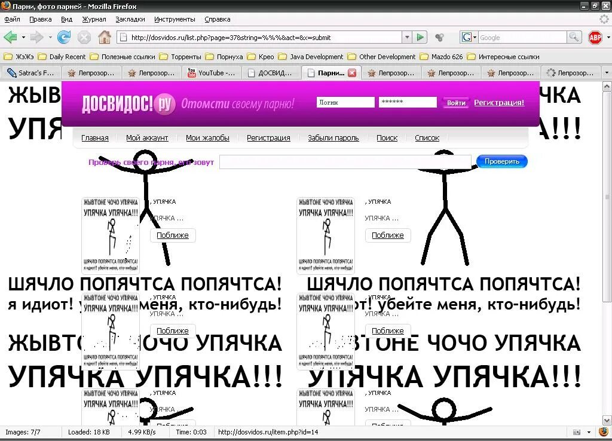
Task: Open the Журнал menu
Action: (x=94, y=19)
